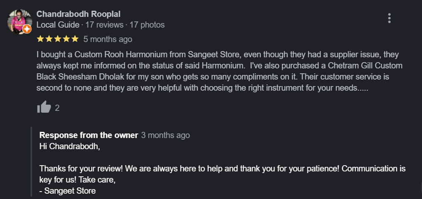Click the first star of the rating
This screenshot has height=199, width=422.
pyautogui.click(x=40, y=39)
